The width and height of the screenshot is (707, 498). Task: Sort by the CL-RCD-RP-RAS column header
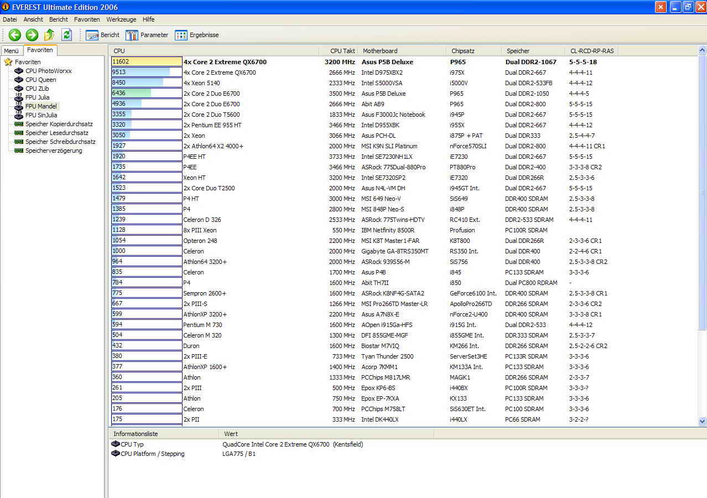pos(591,51)
